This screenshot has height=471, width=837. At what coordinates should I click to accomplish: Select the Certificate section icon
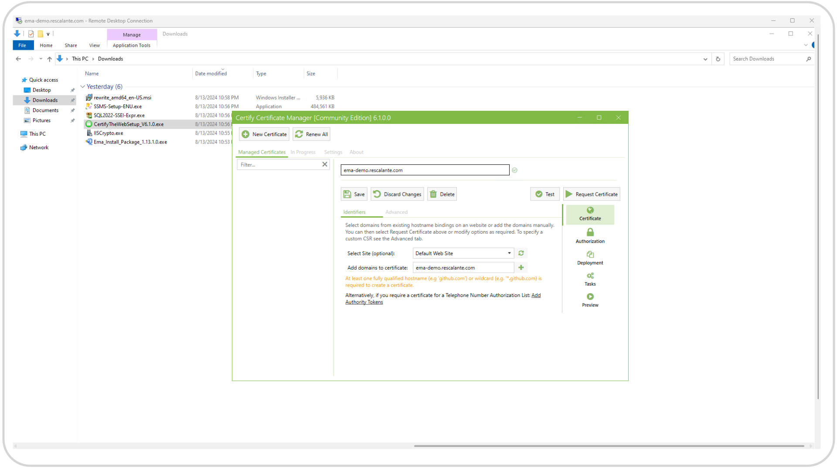[590, 214]
